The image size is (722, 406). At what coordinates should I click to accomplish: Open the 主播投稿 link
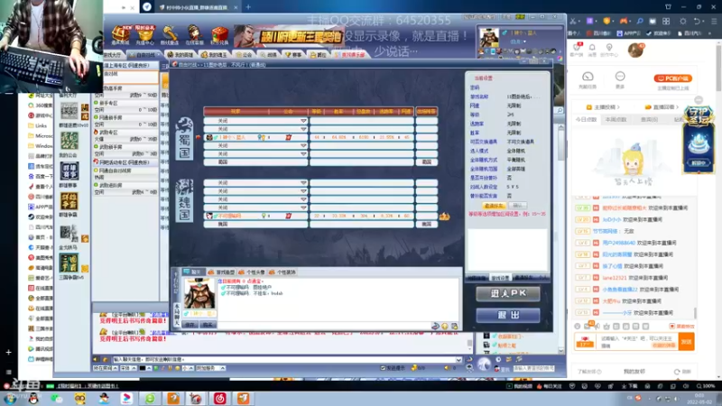pos(603,107)
